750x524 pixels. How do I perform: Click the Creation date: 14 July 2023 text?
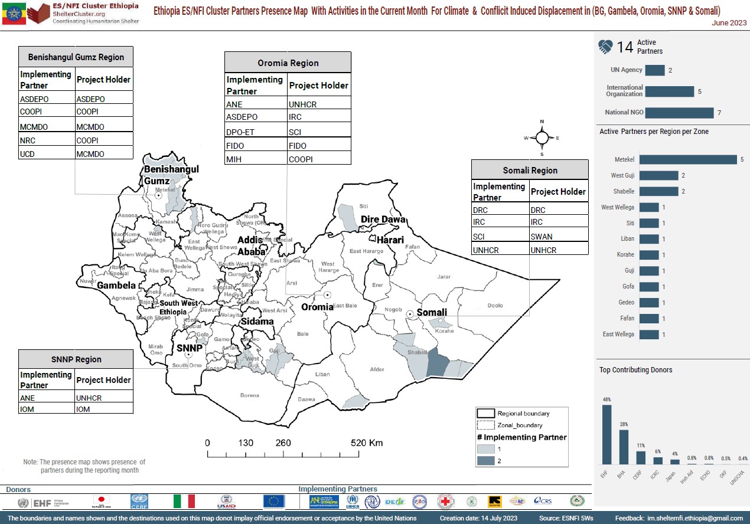pyautogui.click(x=478, y=518)
